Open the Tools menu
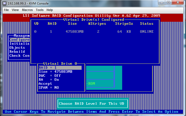The height and width of the screenshot is (116, 186). [x=40, y=10]
